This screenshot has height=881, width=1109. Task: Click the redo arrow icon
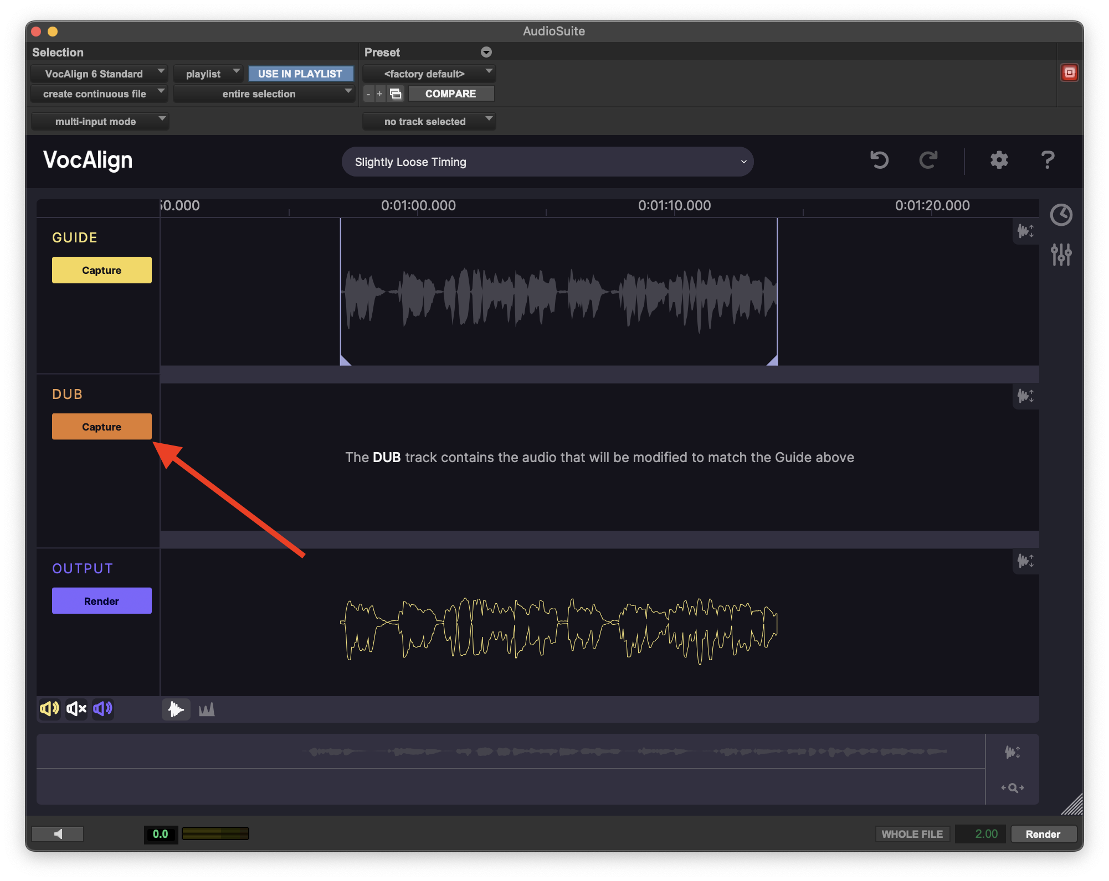pyautogui.click(x=928, y=160)
